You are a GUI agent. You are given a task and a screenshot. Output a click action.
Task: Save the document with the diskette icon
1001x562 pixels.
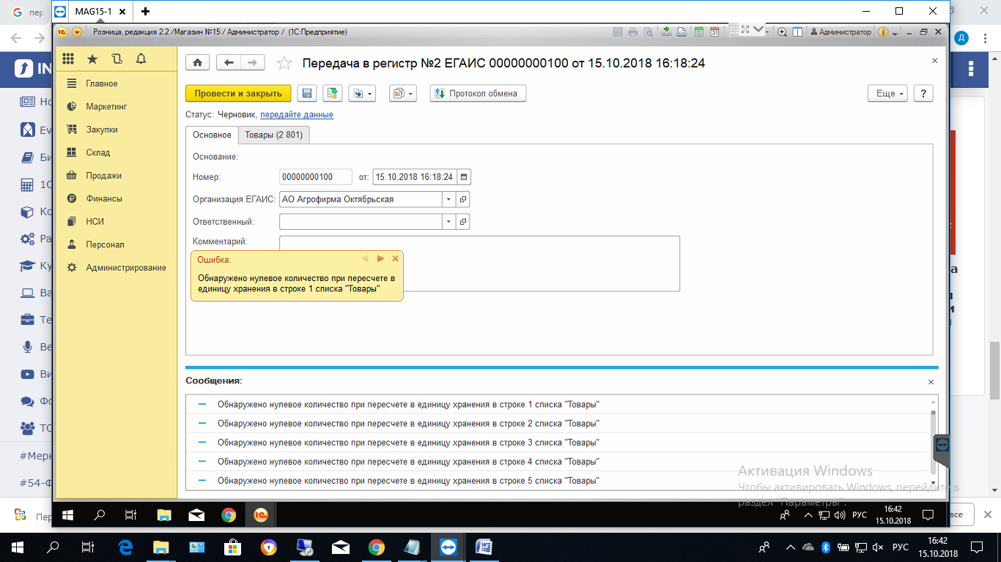307,94
